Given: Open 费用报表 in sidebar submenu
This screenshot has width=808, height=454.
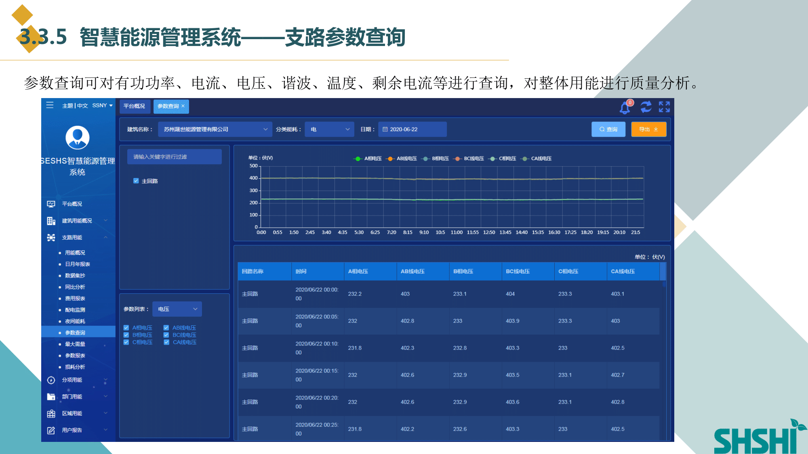Looking at the screenshot, I should click(75, 299).
